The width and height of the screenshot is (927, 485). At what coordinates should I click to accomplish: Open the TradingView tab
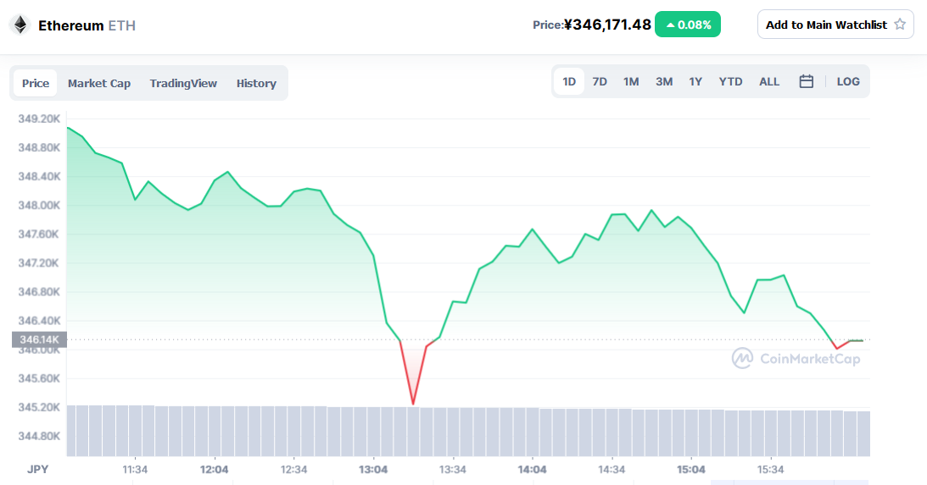(x=183, y=83)
